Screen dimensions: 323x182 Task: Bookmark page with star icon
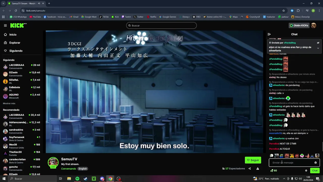284,11
